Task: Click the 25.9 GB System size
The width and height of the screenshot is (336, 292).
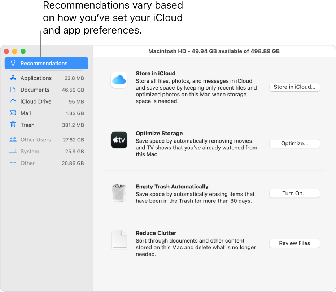Action: 75,152
